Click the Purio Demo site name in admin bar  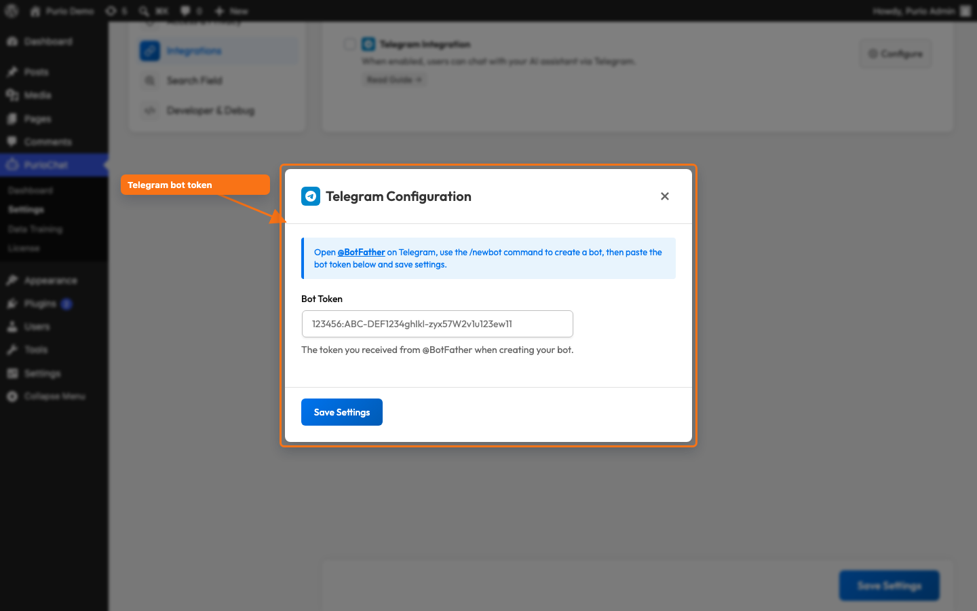62,11
